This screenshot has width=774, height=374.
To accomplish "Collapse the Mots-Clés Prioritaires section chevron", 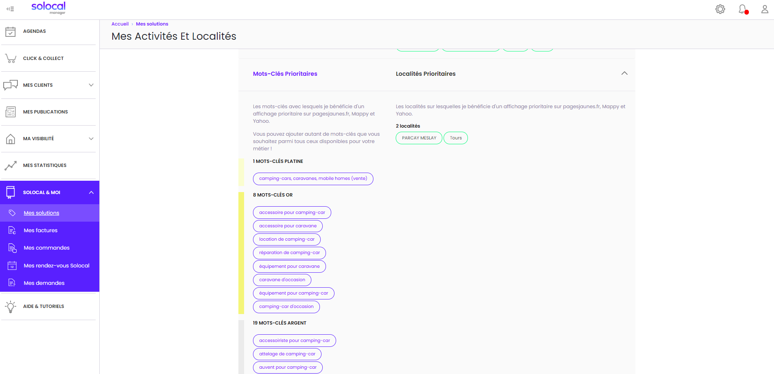I will (624, 73).
